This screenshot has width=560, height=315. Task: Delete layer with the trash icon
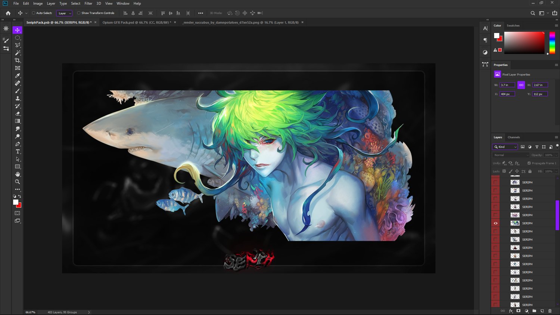click(550, 311)
